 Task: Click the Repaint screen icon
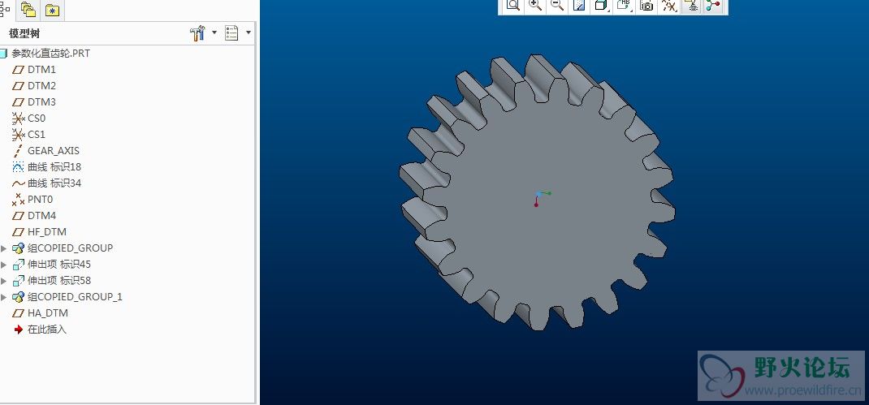(x=579, y=5)
